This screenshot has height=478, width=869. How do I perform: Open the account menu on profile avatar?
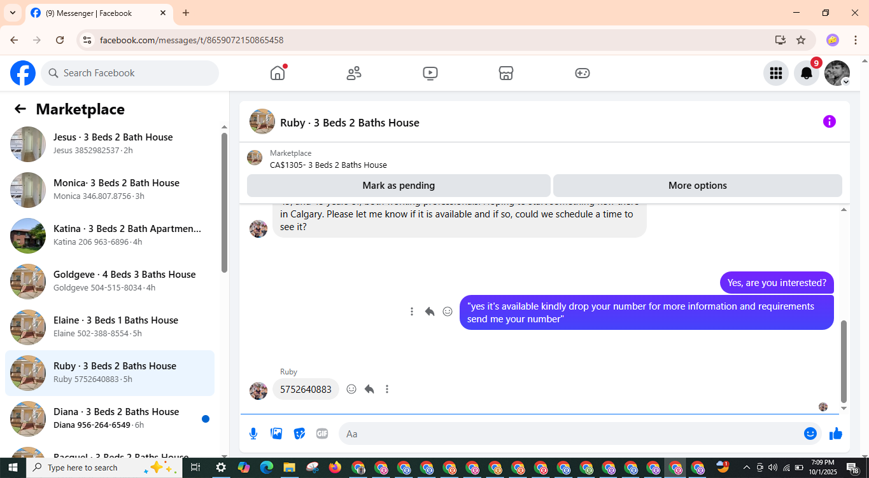click(x=837, y=73)
